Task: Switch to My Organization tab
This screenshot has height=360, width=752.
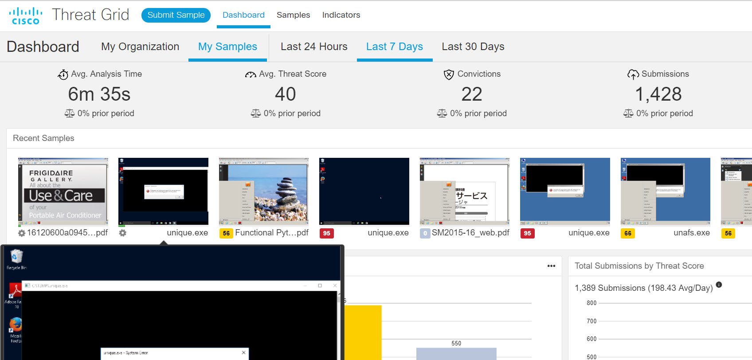Action: (x=140, y=47)
